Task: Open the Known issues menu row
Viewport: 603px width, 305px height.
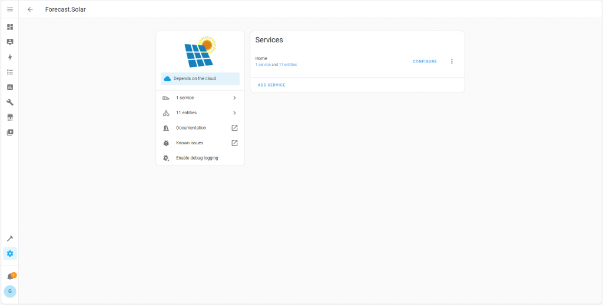Action: [200, 143]
